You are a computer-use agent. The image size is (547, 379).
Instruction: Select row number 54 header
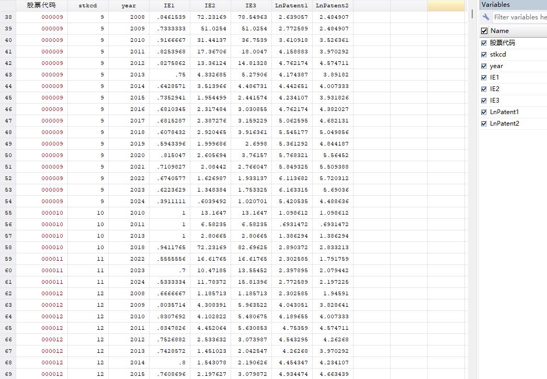point(8,201)
